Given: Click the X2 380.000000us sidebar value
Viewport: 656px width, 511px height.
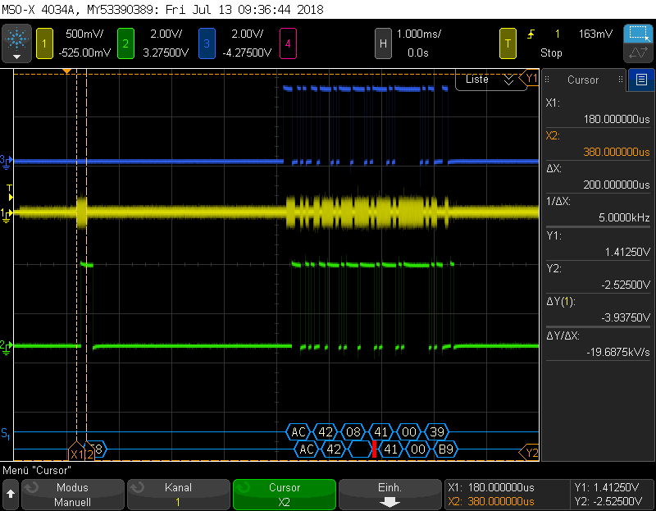Looking at the screenshot, I should click(617, 152).
